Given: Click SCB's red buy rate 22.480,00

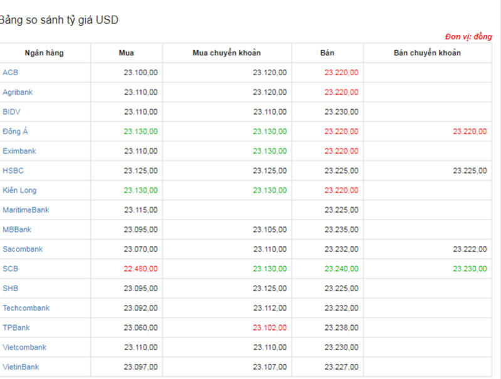Looking at the screenshot, I should tap(140, 269).
